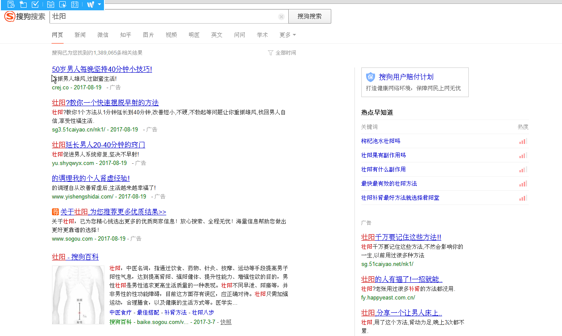Open the 50岁男人每晚坚持40分钟小技巧 link

click(x=102, y=69)
